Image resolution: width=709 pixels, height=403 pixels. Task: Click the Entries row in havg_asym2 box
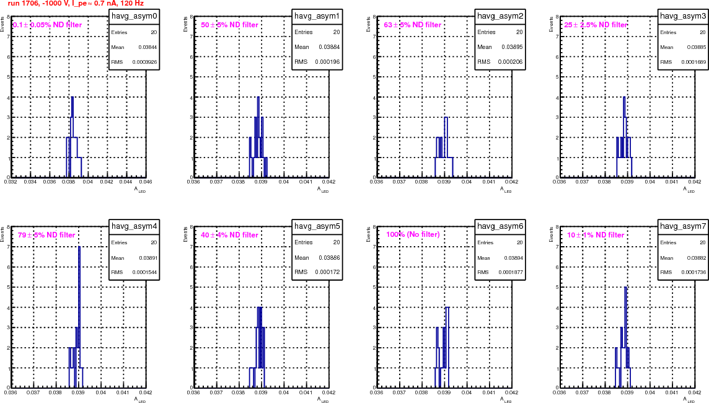500,32
